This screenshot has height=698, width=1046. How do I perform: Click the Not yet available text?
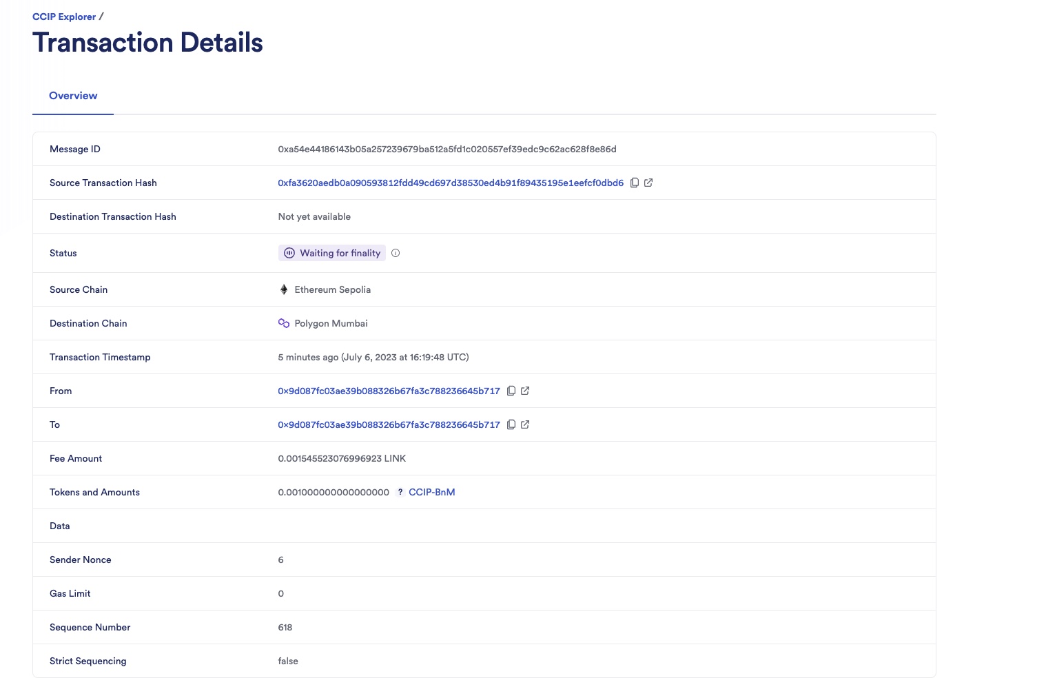314,216
